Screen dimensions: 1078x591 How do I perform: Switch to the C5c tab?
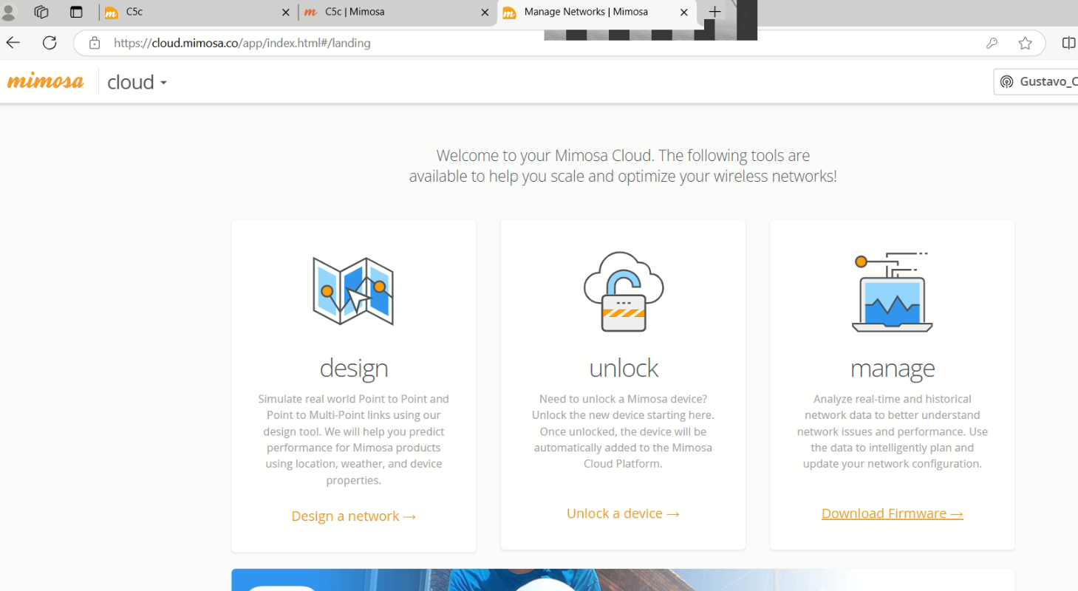click(197, 12)
